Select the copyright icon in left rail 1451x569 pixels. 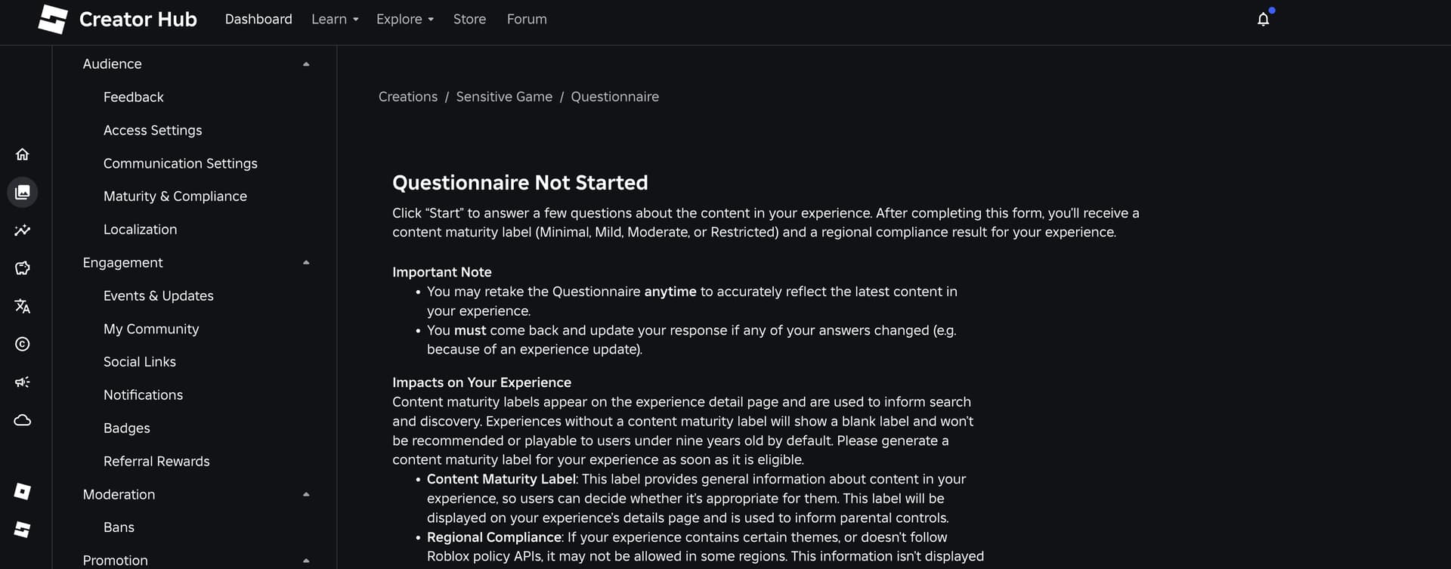click(23, 344)
